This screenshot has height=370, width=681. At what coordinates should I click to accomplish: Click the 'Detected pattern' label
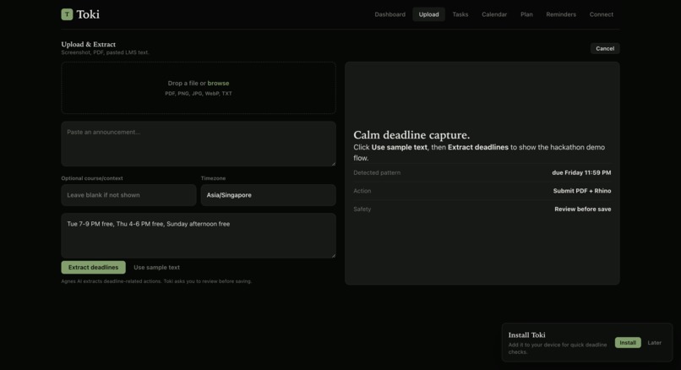pyautogui.click(x=377, y=172)
